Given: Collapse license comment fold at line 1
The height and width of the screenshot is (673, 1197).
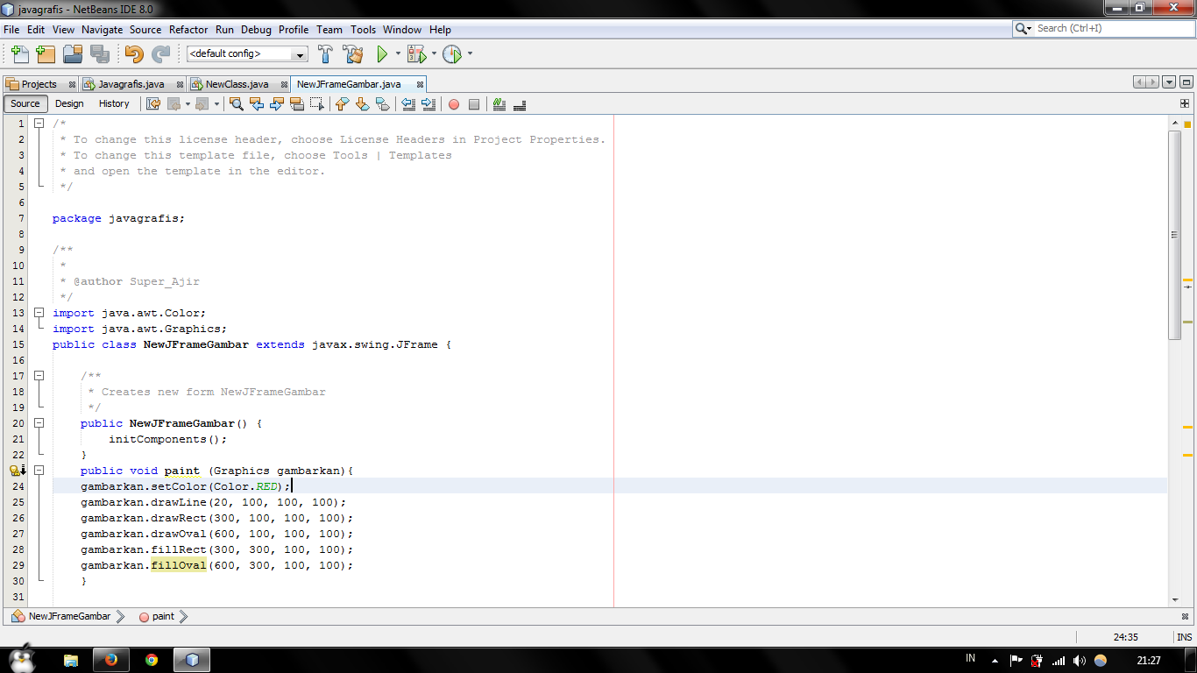Looking at the screenshot, I should [39, 124].
